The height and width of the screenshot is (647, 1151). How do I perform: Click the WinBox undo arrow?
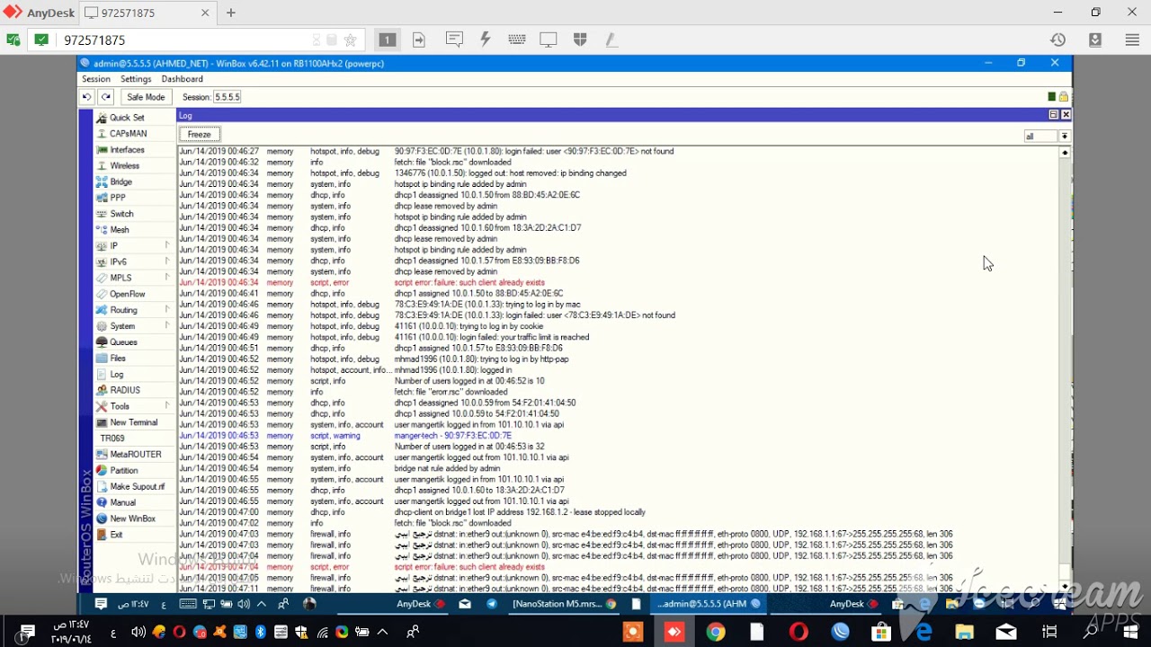(86, 97)
